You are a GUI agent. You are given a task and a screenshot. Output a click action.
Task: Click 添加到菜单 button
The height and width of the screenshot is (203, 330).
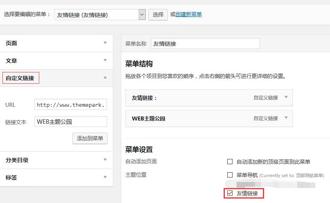click(90, 138)
